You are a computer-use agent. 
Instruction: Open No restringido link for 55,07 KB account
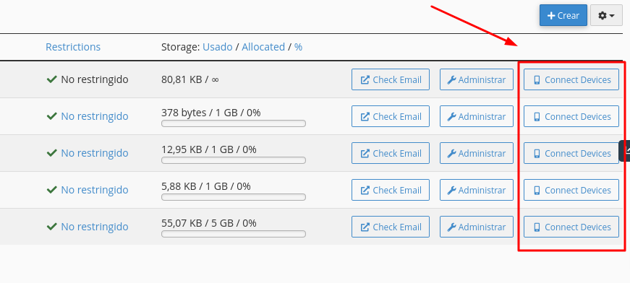coord(95,227)
